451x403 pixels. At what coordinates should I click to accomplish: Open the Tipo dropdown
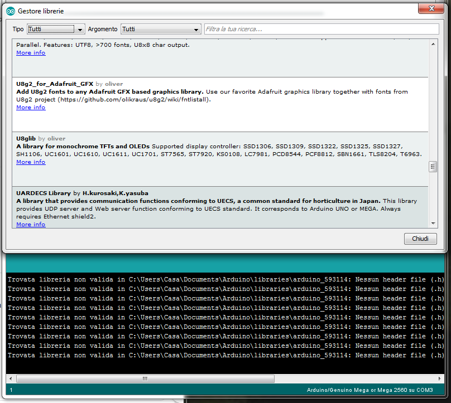[56, 29]
